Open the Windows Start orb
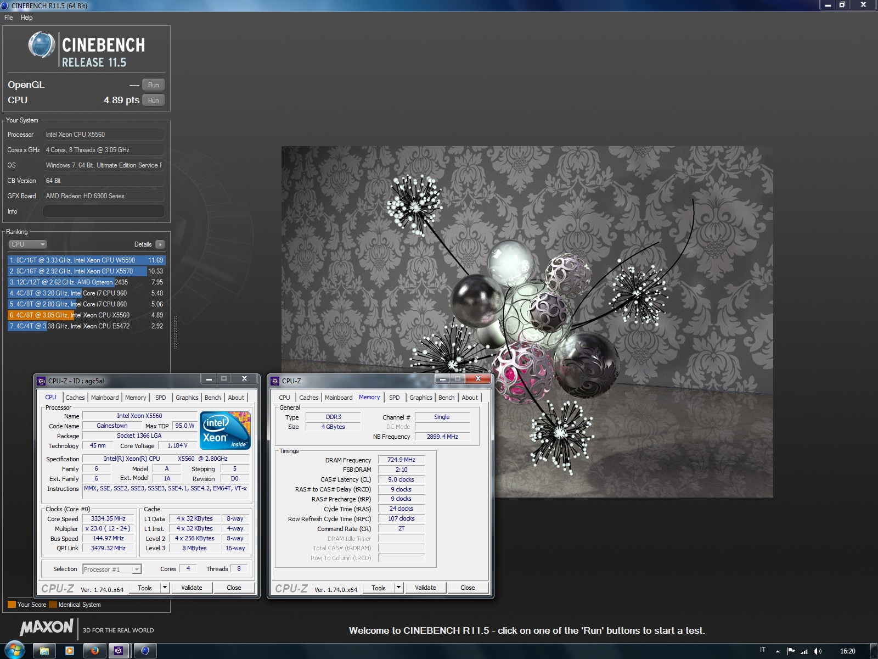 tap(14, 651)
